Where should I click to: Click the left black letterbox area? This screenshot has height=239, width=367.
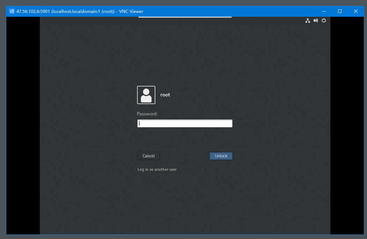pyautogui.click(x=23, y=126)
